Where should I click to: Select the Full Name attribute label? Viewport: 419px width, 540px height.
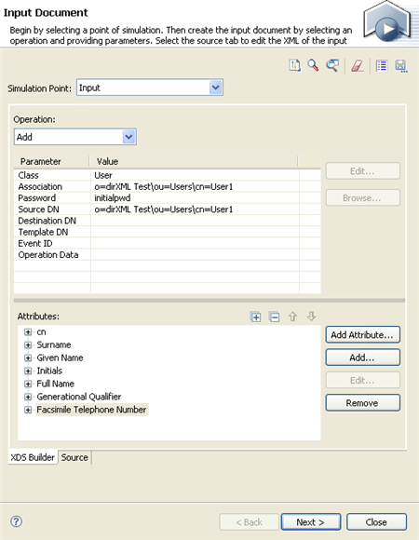[56, 384]
